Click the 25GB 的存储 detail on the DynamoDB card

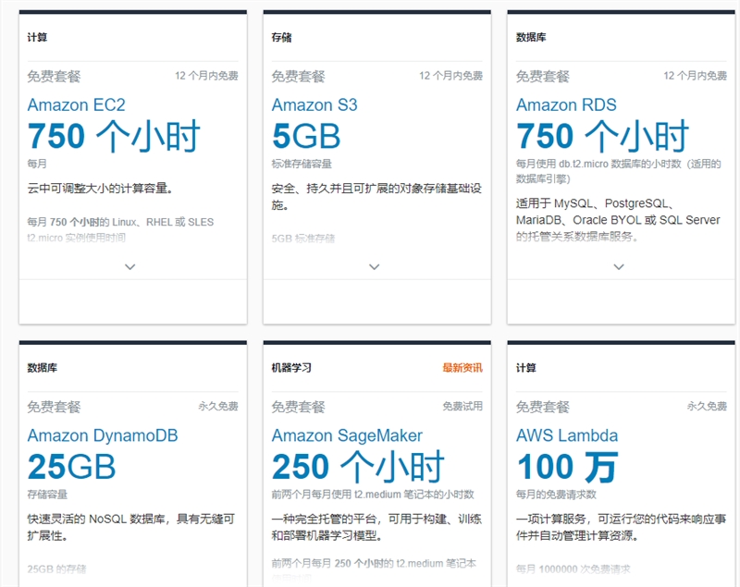pos(56,569)
